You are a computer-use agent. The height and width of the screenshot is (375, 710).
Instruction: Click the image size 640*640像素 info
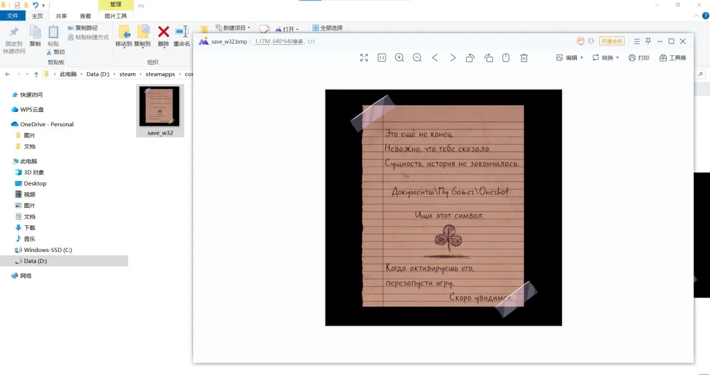click(x=287, y=42)
